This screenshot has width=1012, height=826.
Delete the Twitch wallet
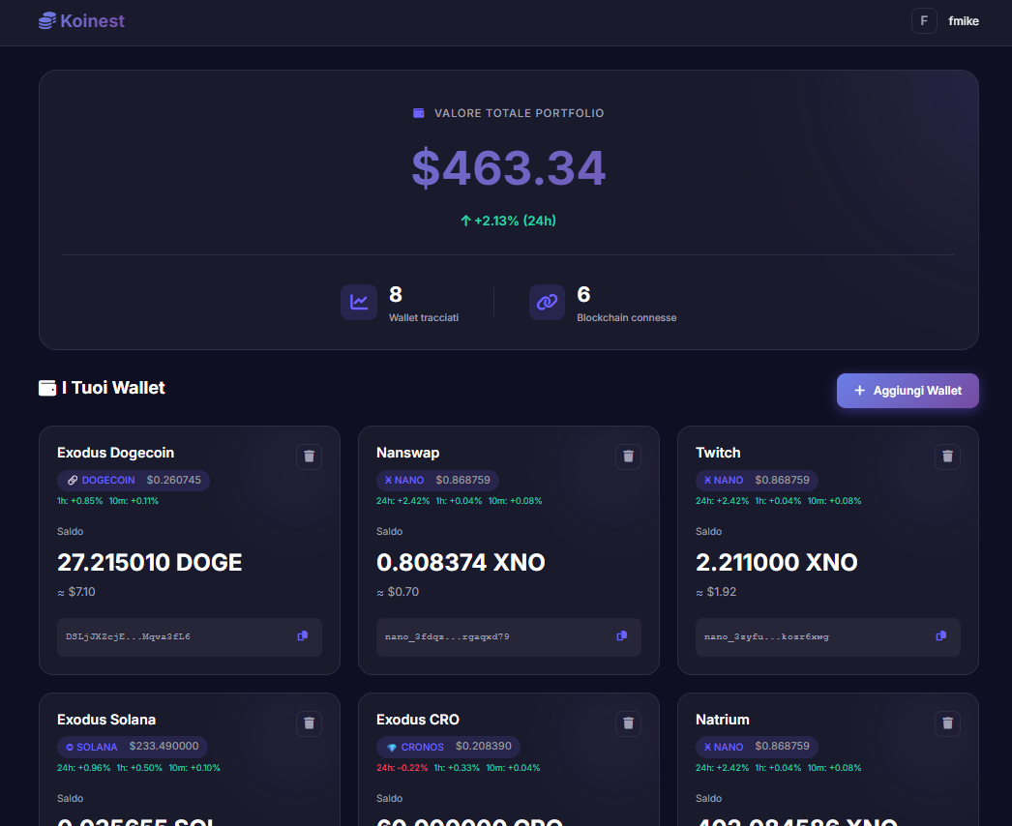click(947, 457)
